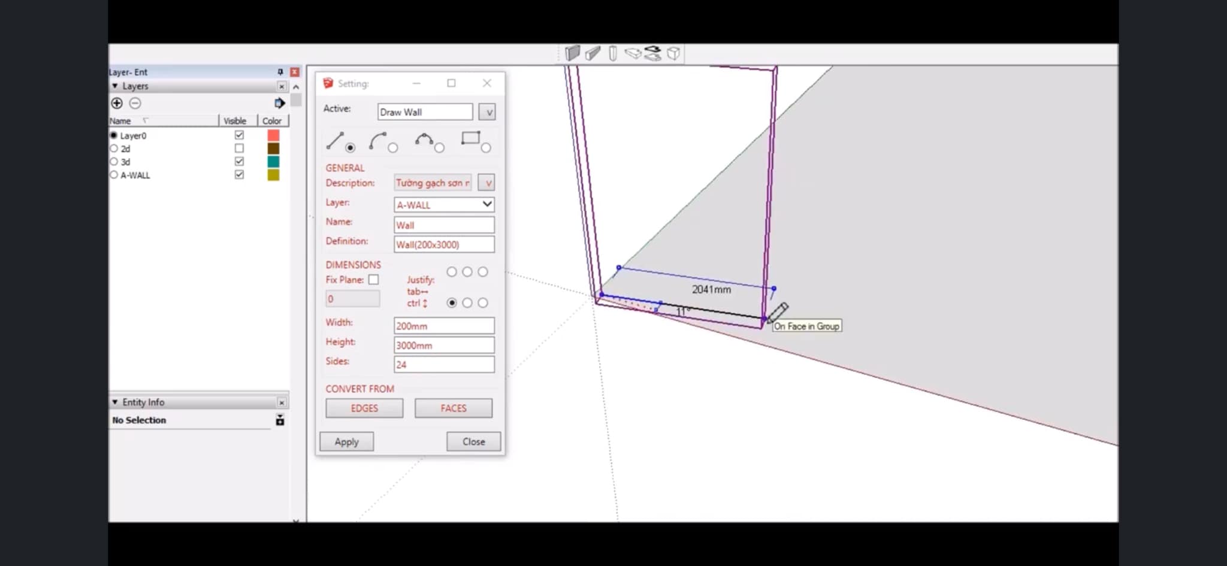Click the cube box tool icon
The image size is (1227, 566).
[673, 54]
